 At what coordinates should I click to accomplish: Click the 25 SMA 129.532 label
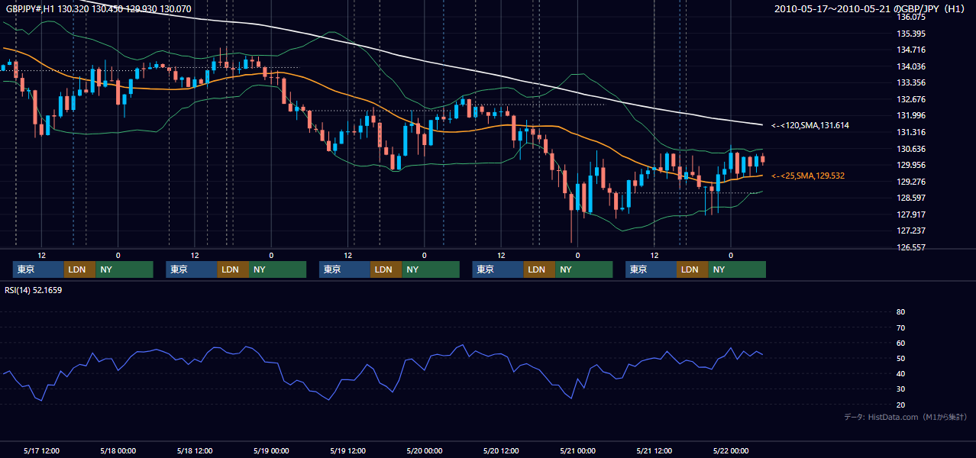coord(808,176)
